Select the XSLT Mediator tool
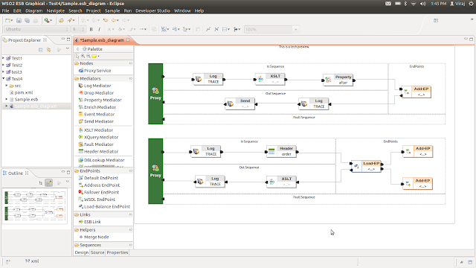 (96, 130)
